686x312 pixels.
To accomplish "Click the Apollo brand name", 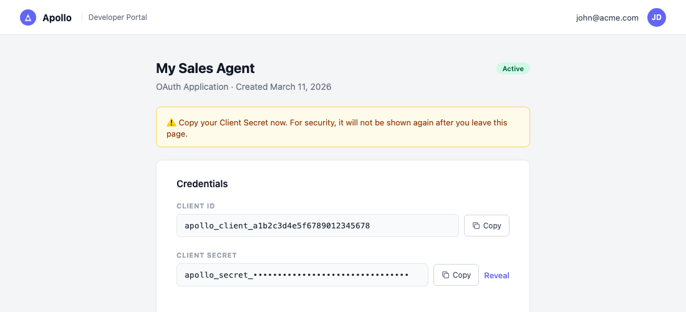I will [x=57, y=17].
